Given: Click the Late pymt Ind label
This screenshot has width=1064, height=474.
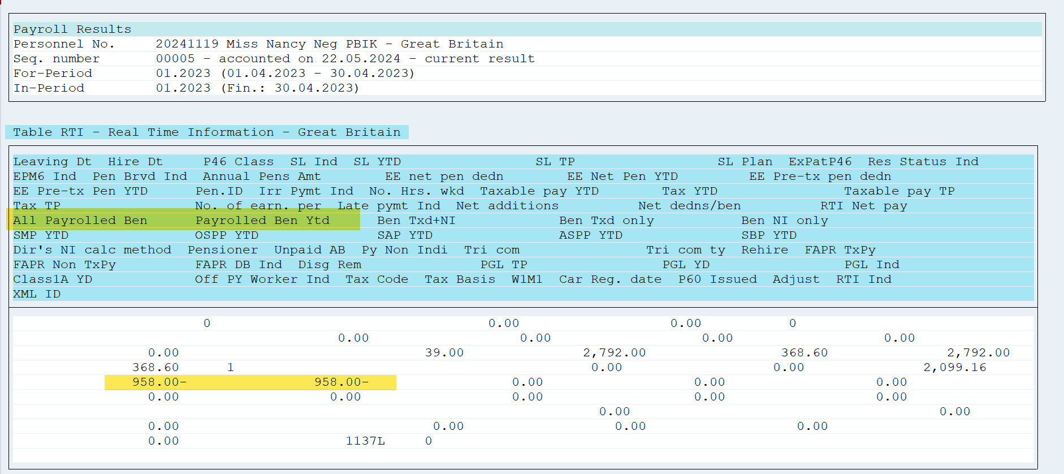Looking at the screenshot, I should 389,206.
